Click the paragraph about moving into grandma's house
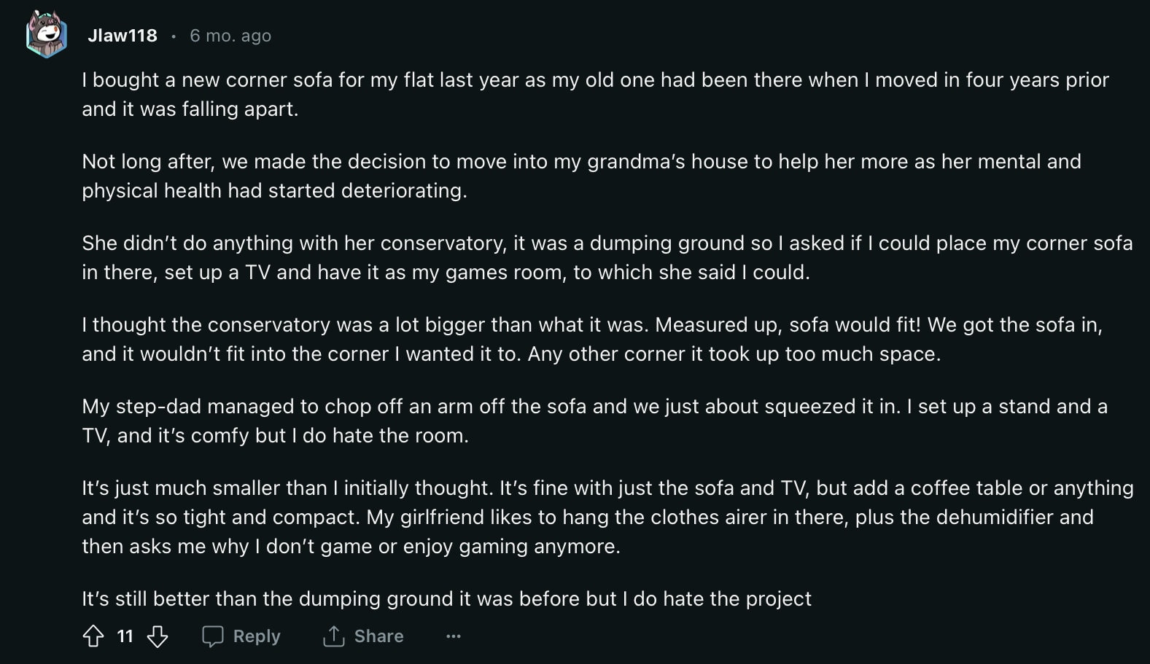This screenshot has height=664, width=1150. 510,176
